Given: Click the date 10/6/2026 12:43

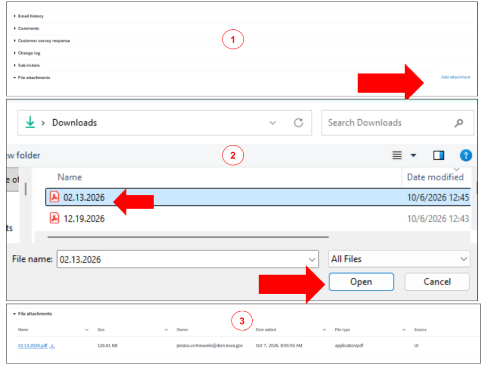Looking at the screenshot, I should point(438,219).
